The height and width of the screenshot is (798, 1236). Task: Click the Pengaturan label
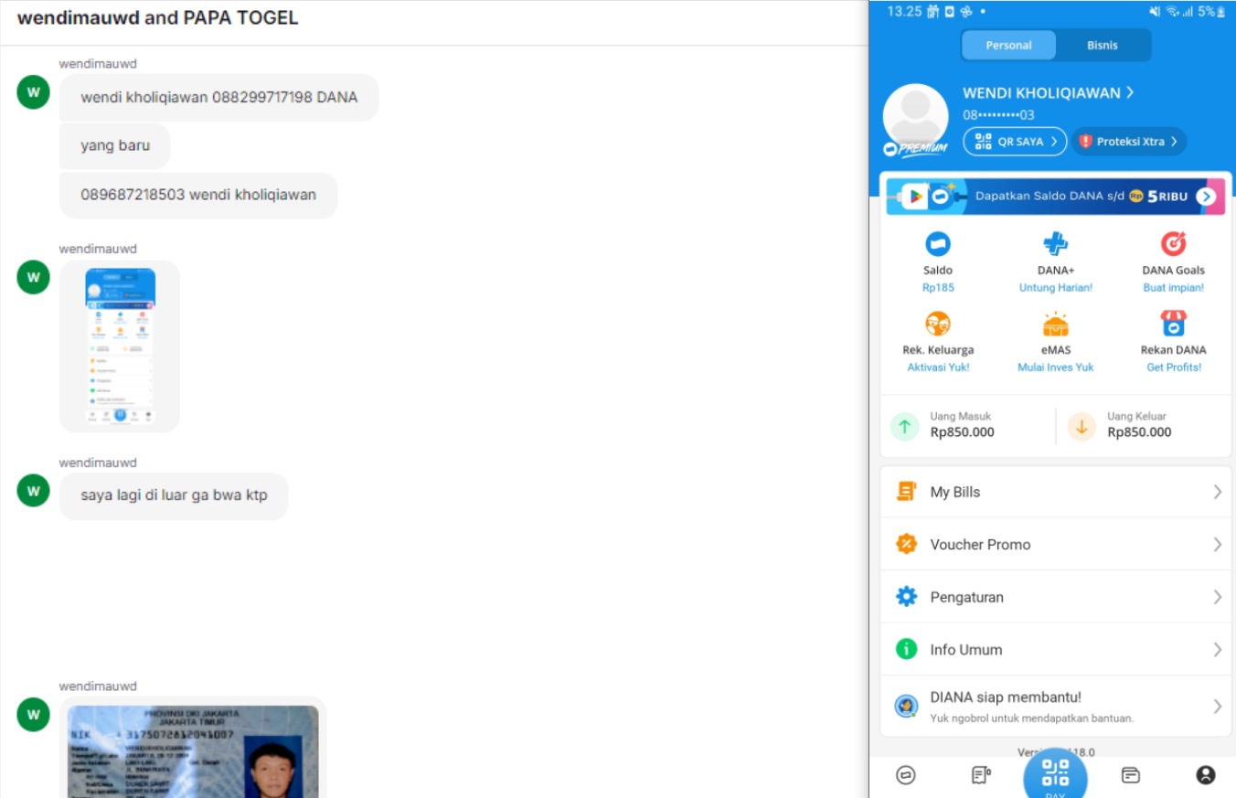click(967, 597)
